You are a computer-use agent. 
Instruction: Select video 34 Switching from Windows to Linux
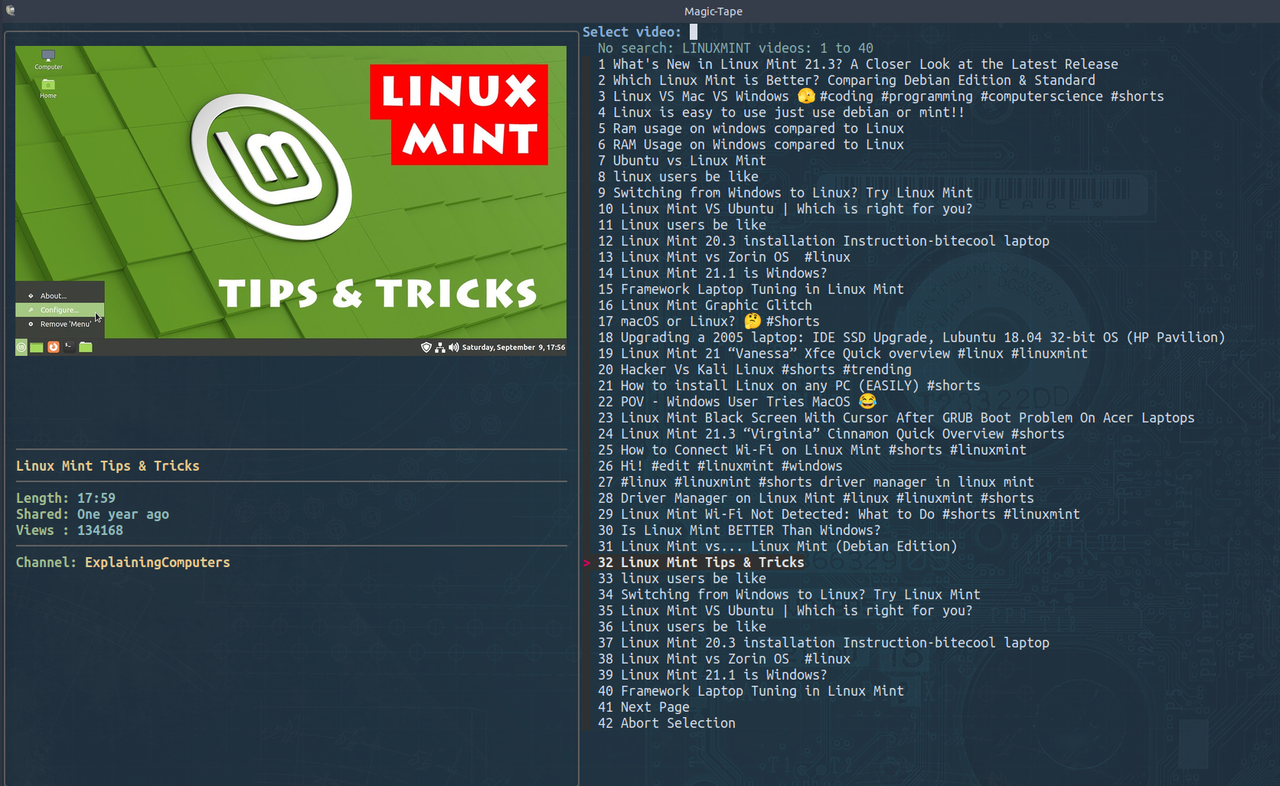(789, 595)
